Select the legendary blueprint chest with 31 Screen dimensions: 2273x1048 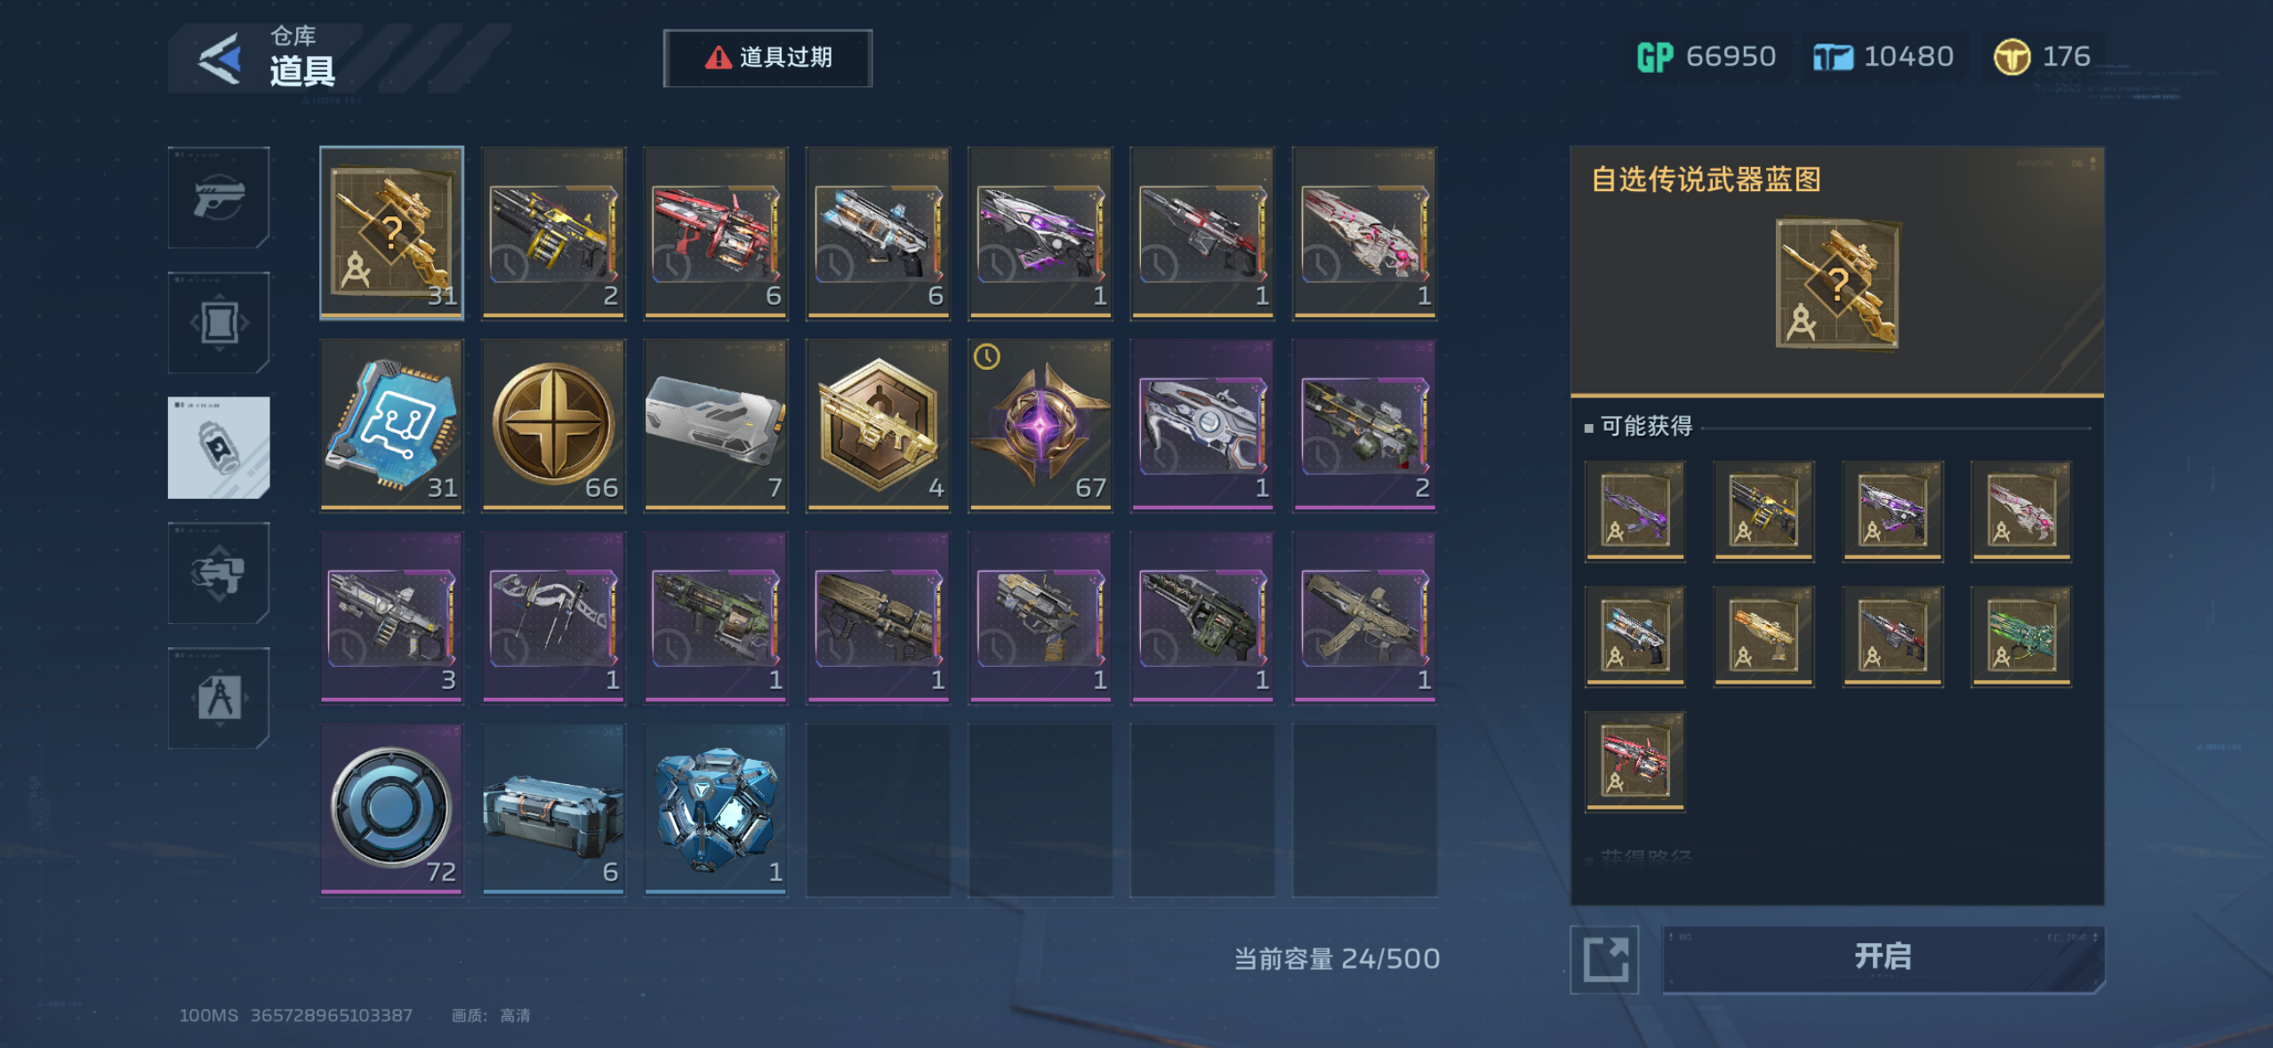392,233
